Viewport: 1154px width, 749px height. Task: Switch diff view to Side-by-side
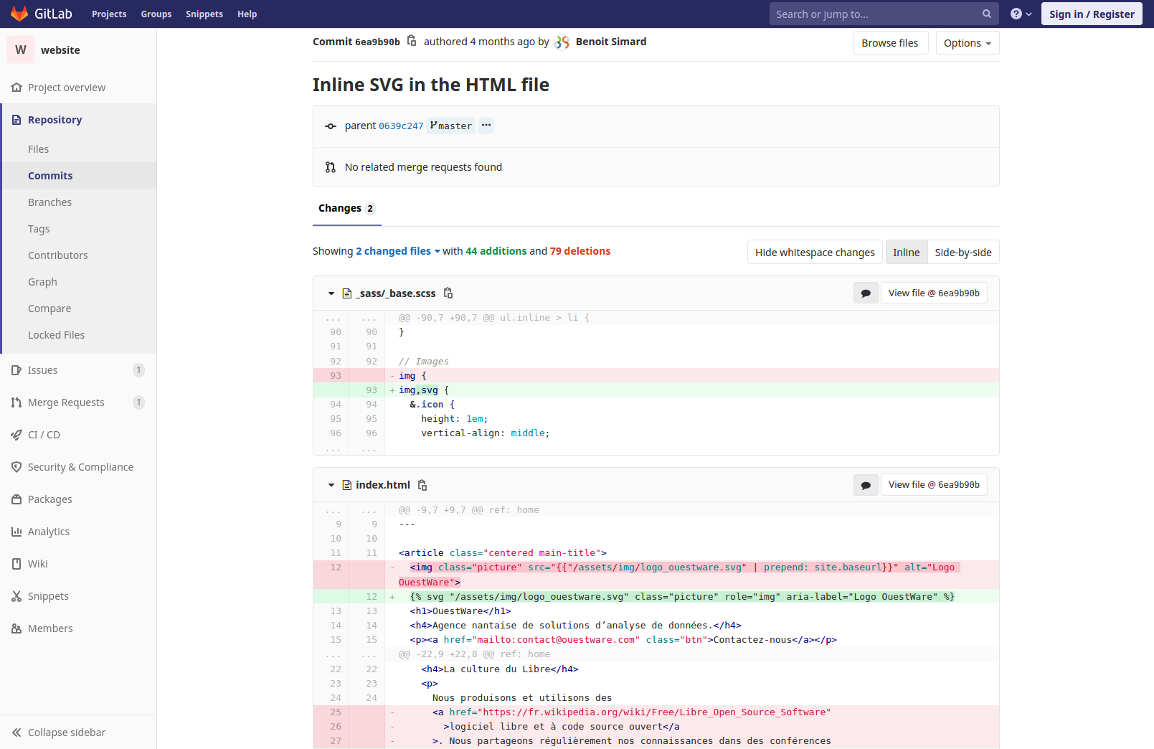[963, 253]
